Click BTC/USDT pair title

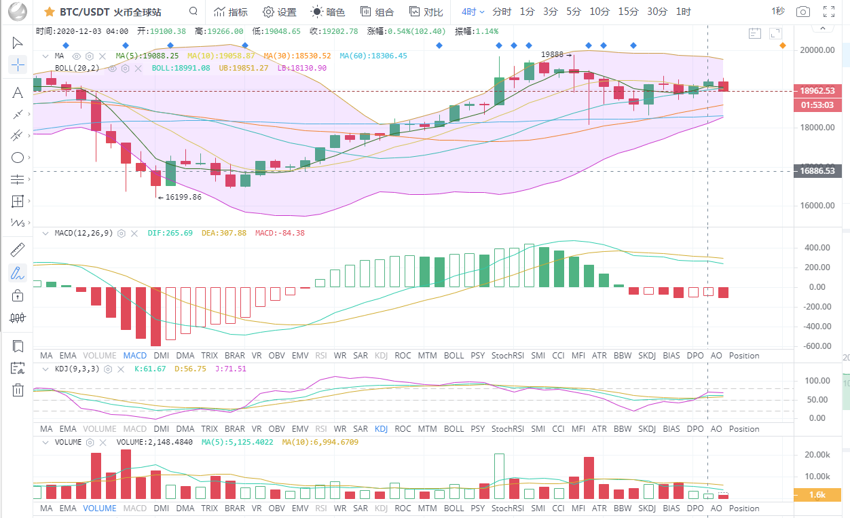(x=86, y=12)
